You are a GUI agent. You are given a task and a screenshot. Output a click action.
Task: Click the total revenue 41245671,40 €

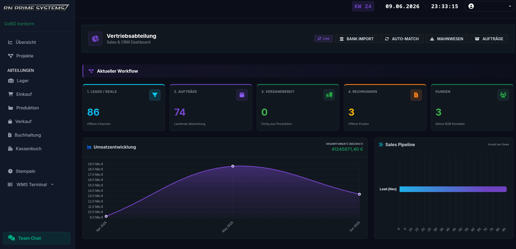[347, 149]
